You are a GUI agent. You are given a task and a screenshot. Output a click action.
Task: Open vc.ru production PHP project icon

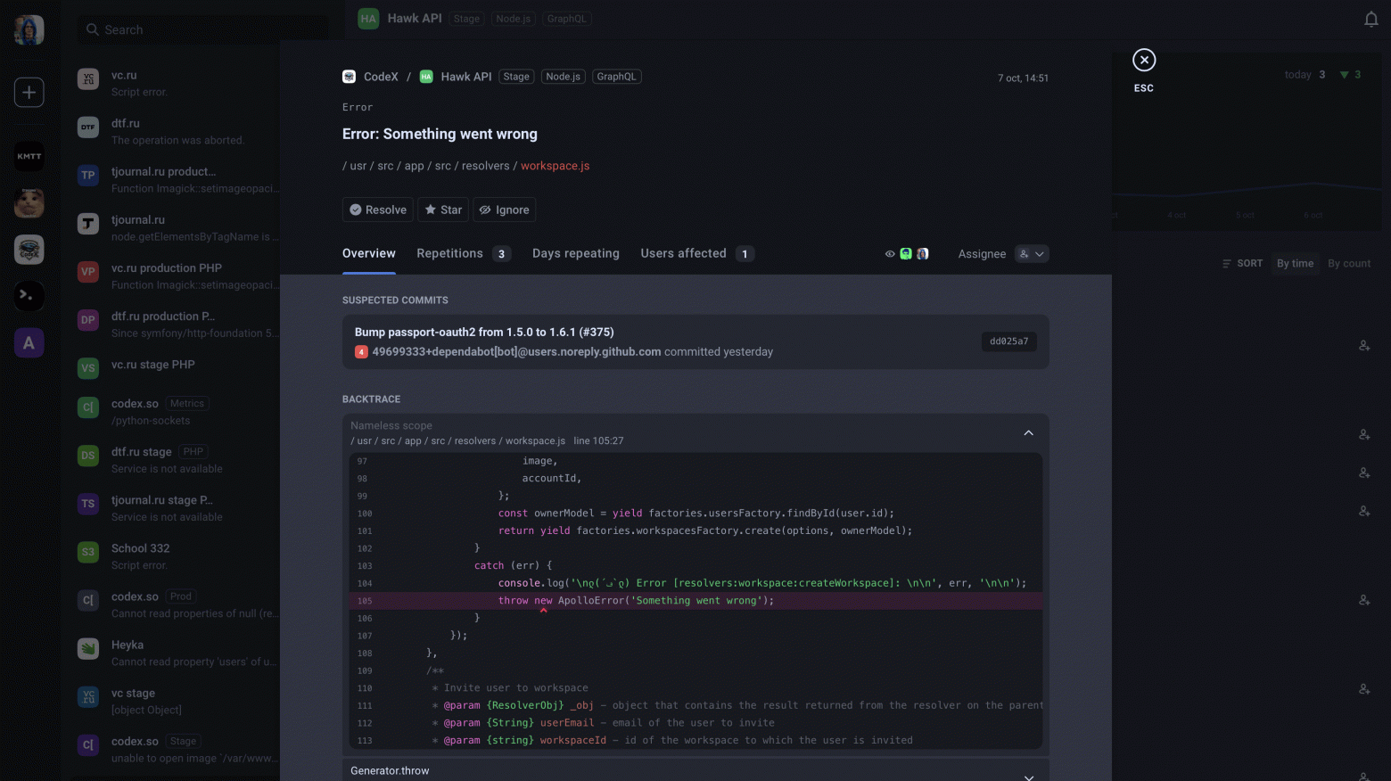[x=88, y=272]
